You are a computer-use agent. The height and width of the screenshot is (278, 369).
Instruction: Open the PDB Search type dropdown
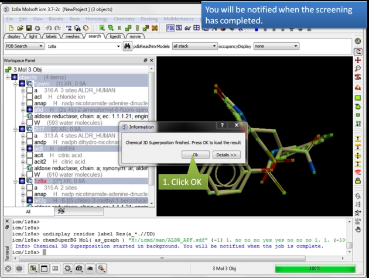pos(22,46)
